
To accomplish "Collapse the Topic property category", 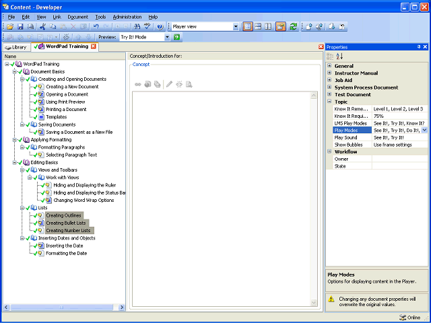I will click(x=329, y=102).
